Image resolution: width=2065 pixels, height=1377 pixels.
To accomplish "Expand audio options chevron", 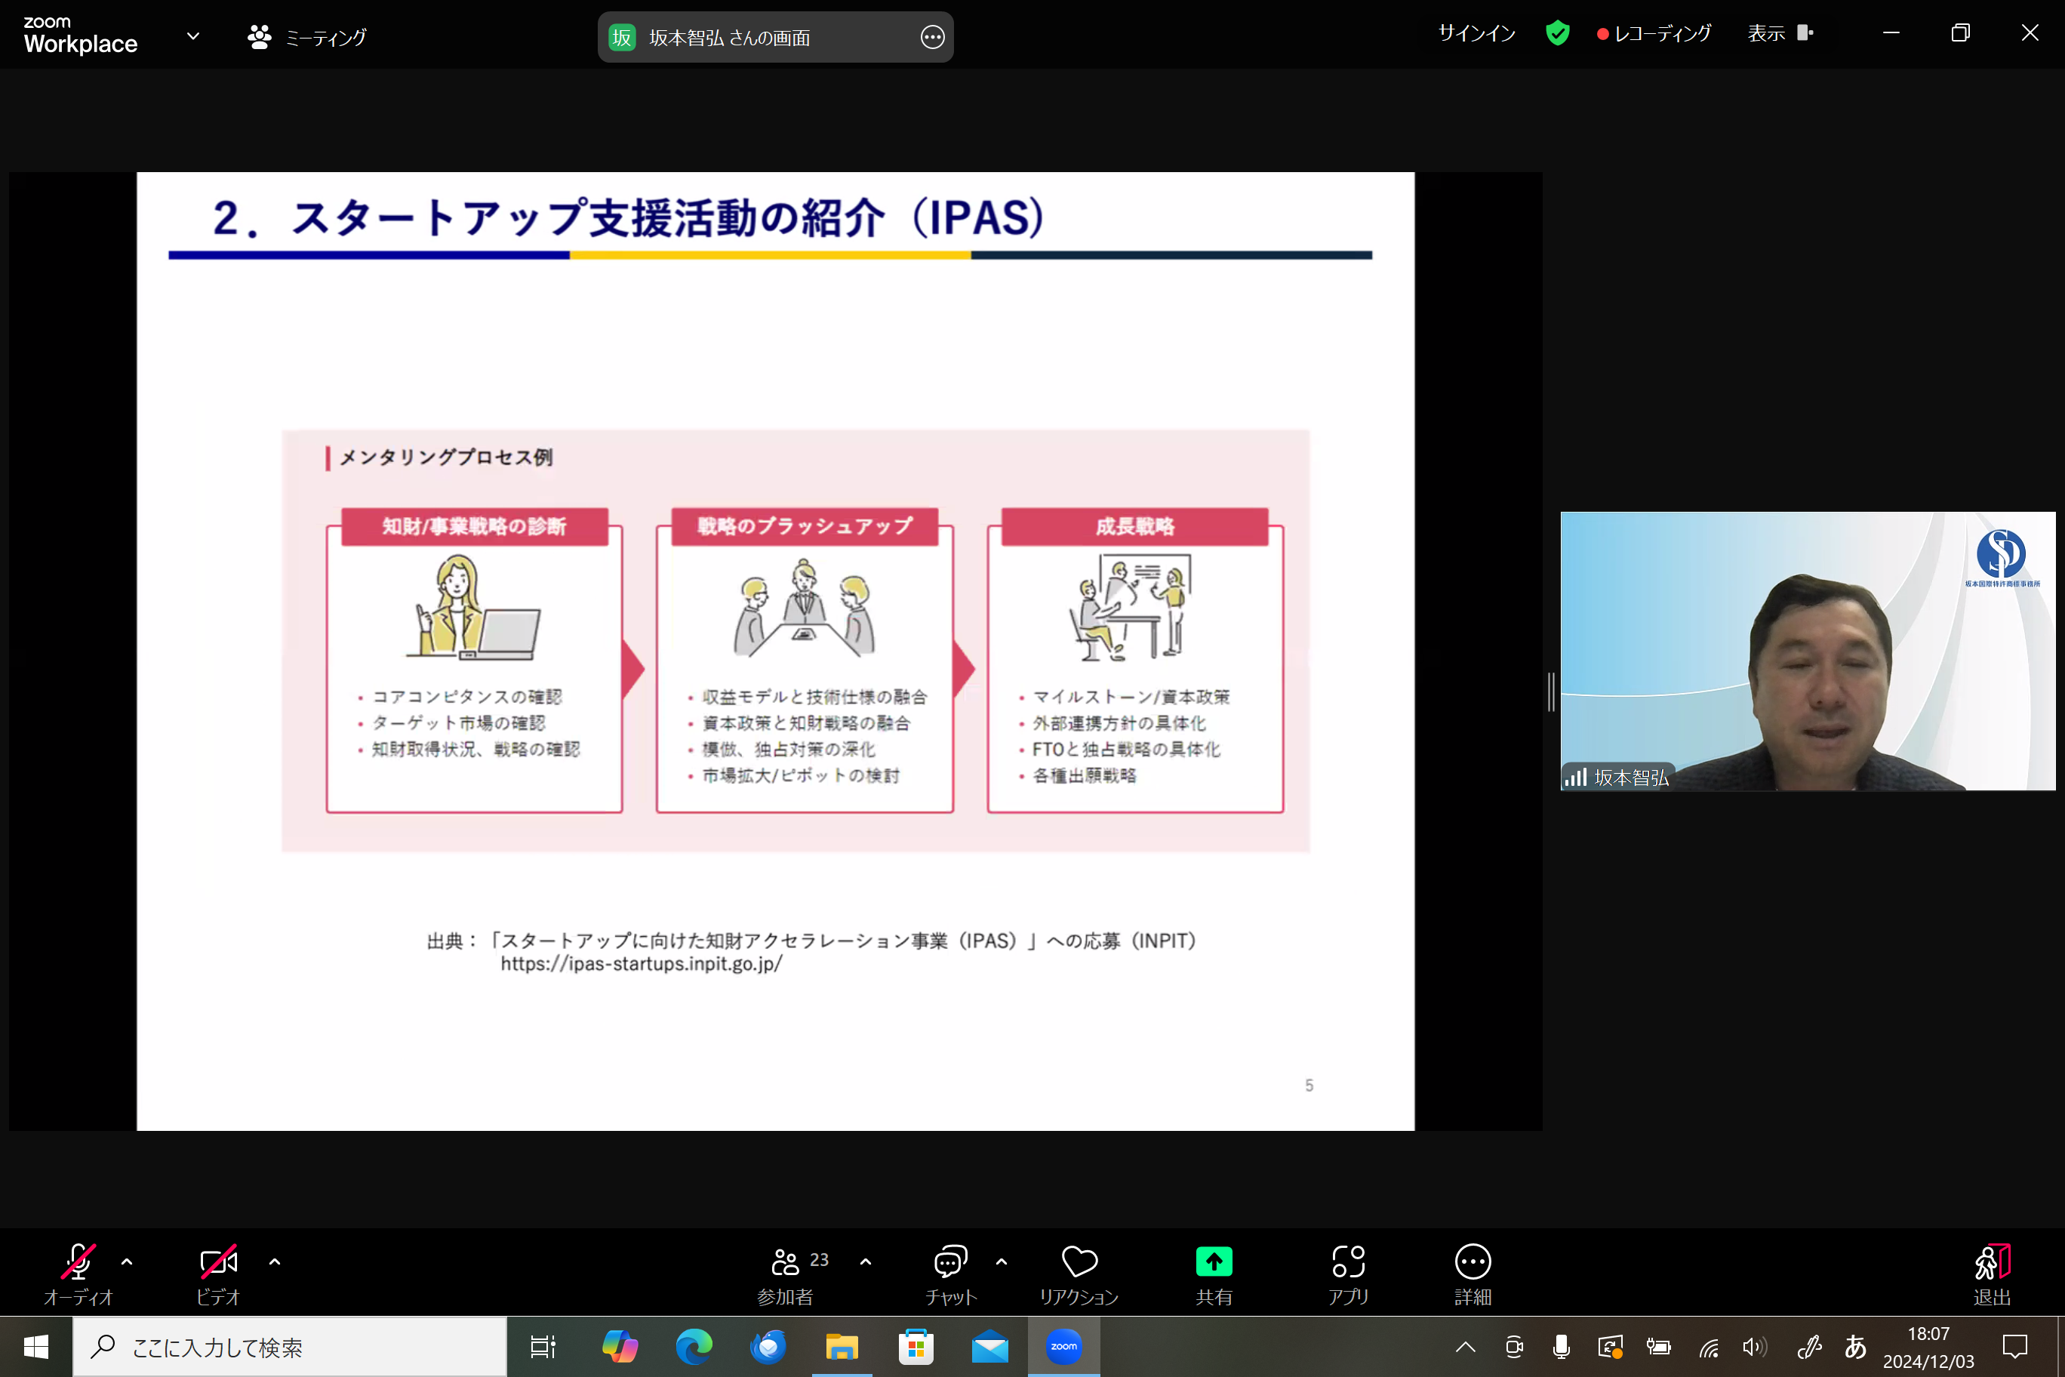I will point(127,1262).
